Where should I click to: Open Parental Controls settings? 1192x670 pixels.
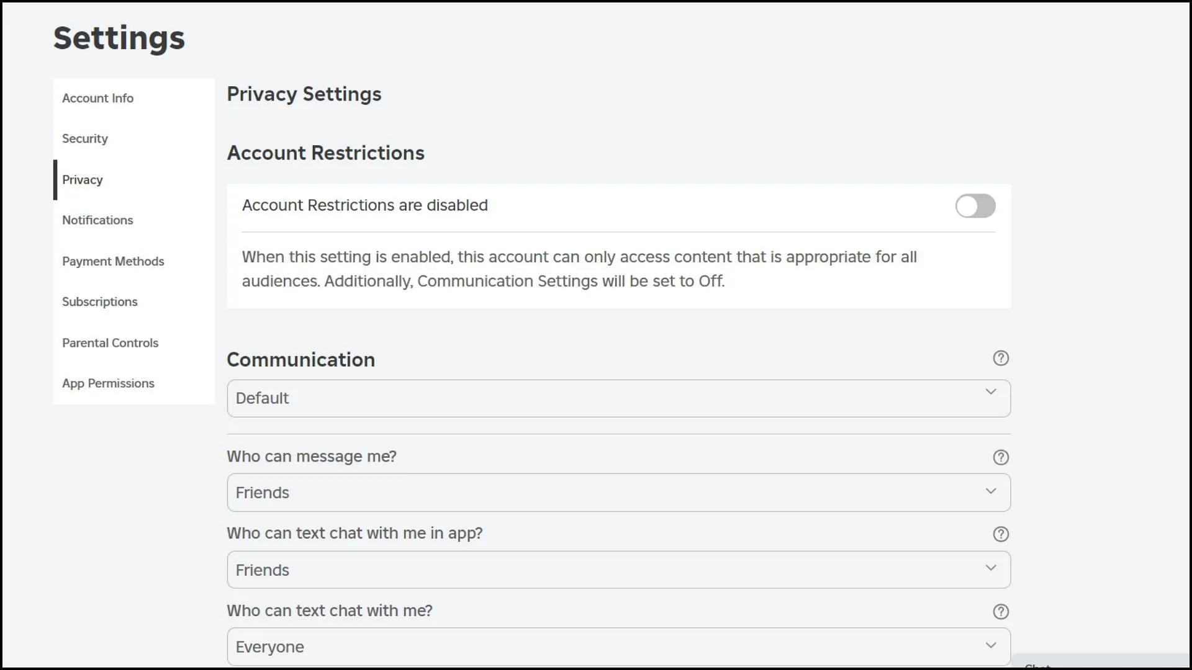coord(110,343)
